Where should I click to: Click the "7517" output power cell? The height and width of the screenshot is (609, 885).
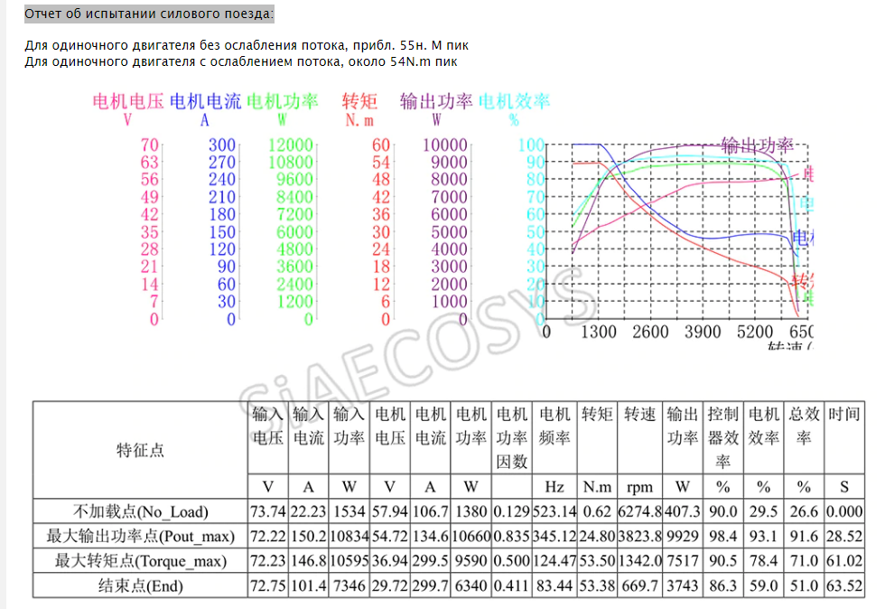(x=683, y=561)
